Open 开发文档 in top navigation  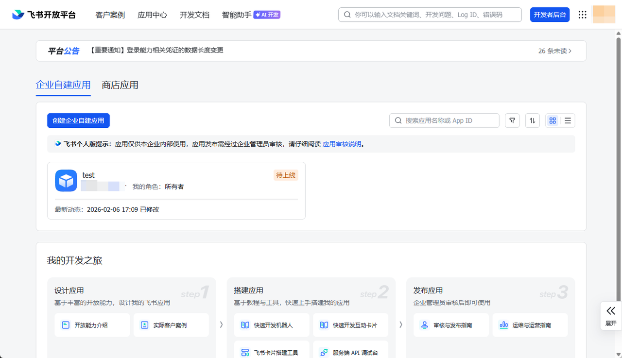[x=194, y=15]
